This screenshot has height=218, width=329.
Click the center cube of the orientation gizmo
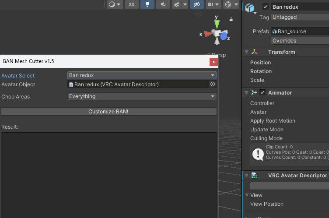pos(217,33)
